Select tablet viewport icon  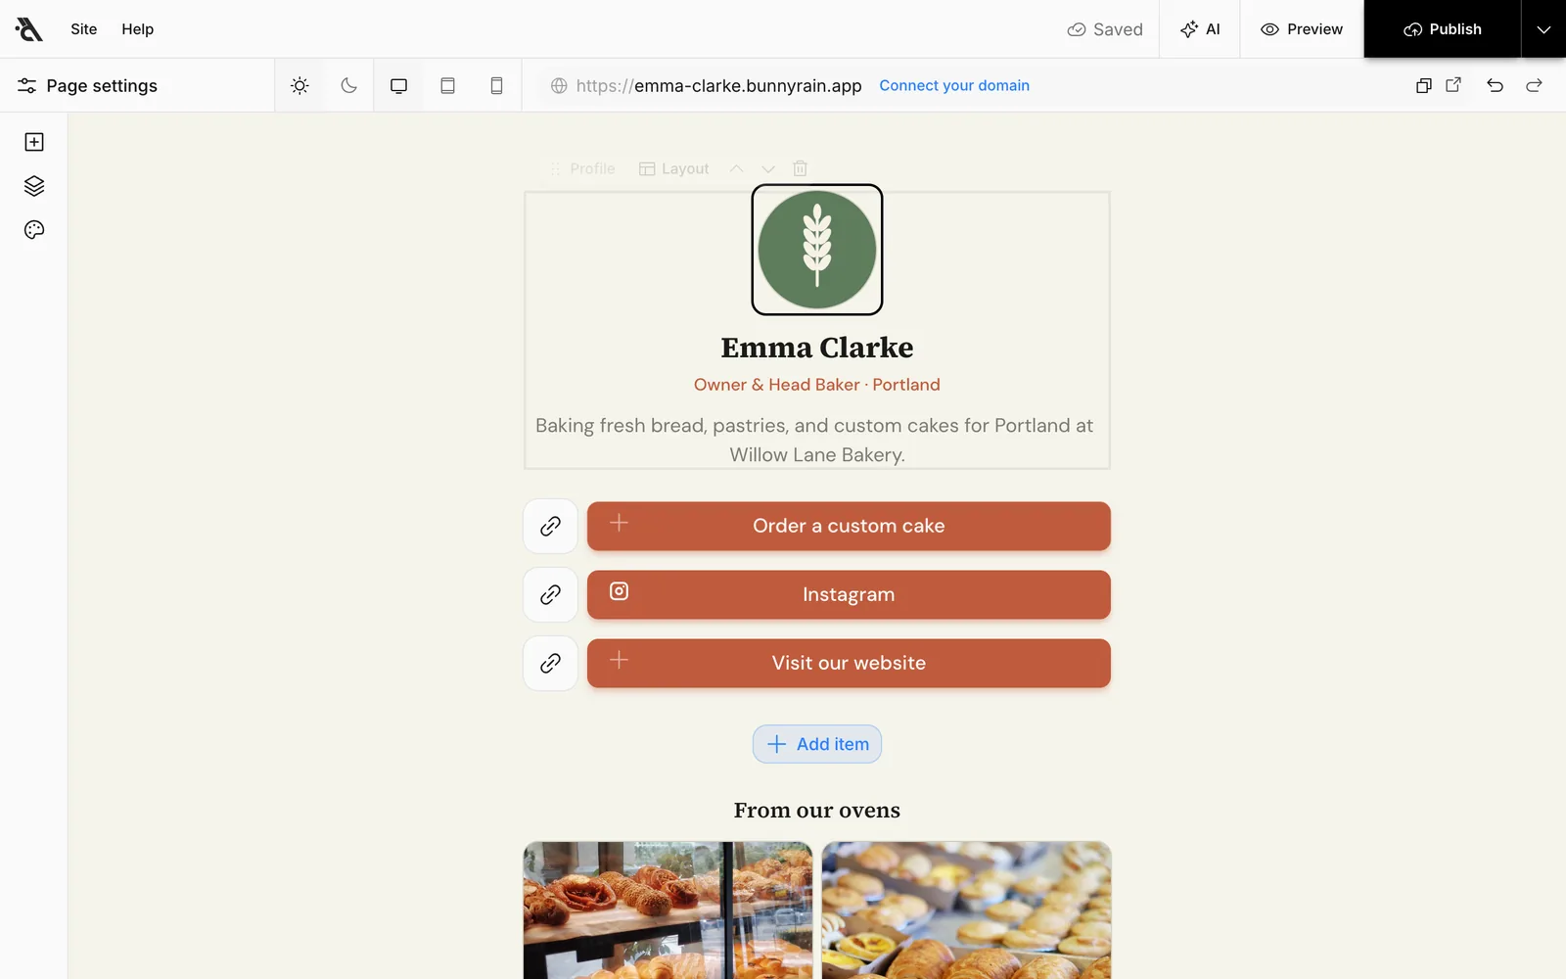pyautogui.click(x=447, y=85)
